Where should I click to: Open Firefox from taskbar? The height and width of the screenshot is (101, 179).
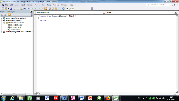[x=107, y=98]
